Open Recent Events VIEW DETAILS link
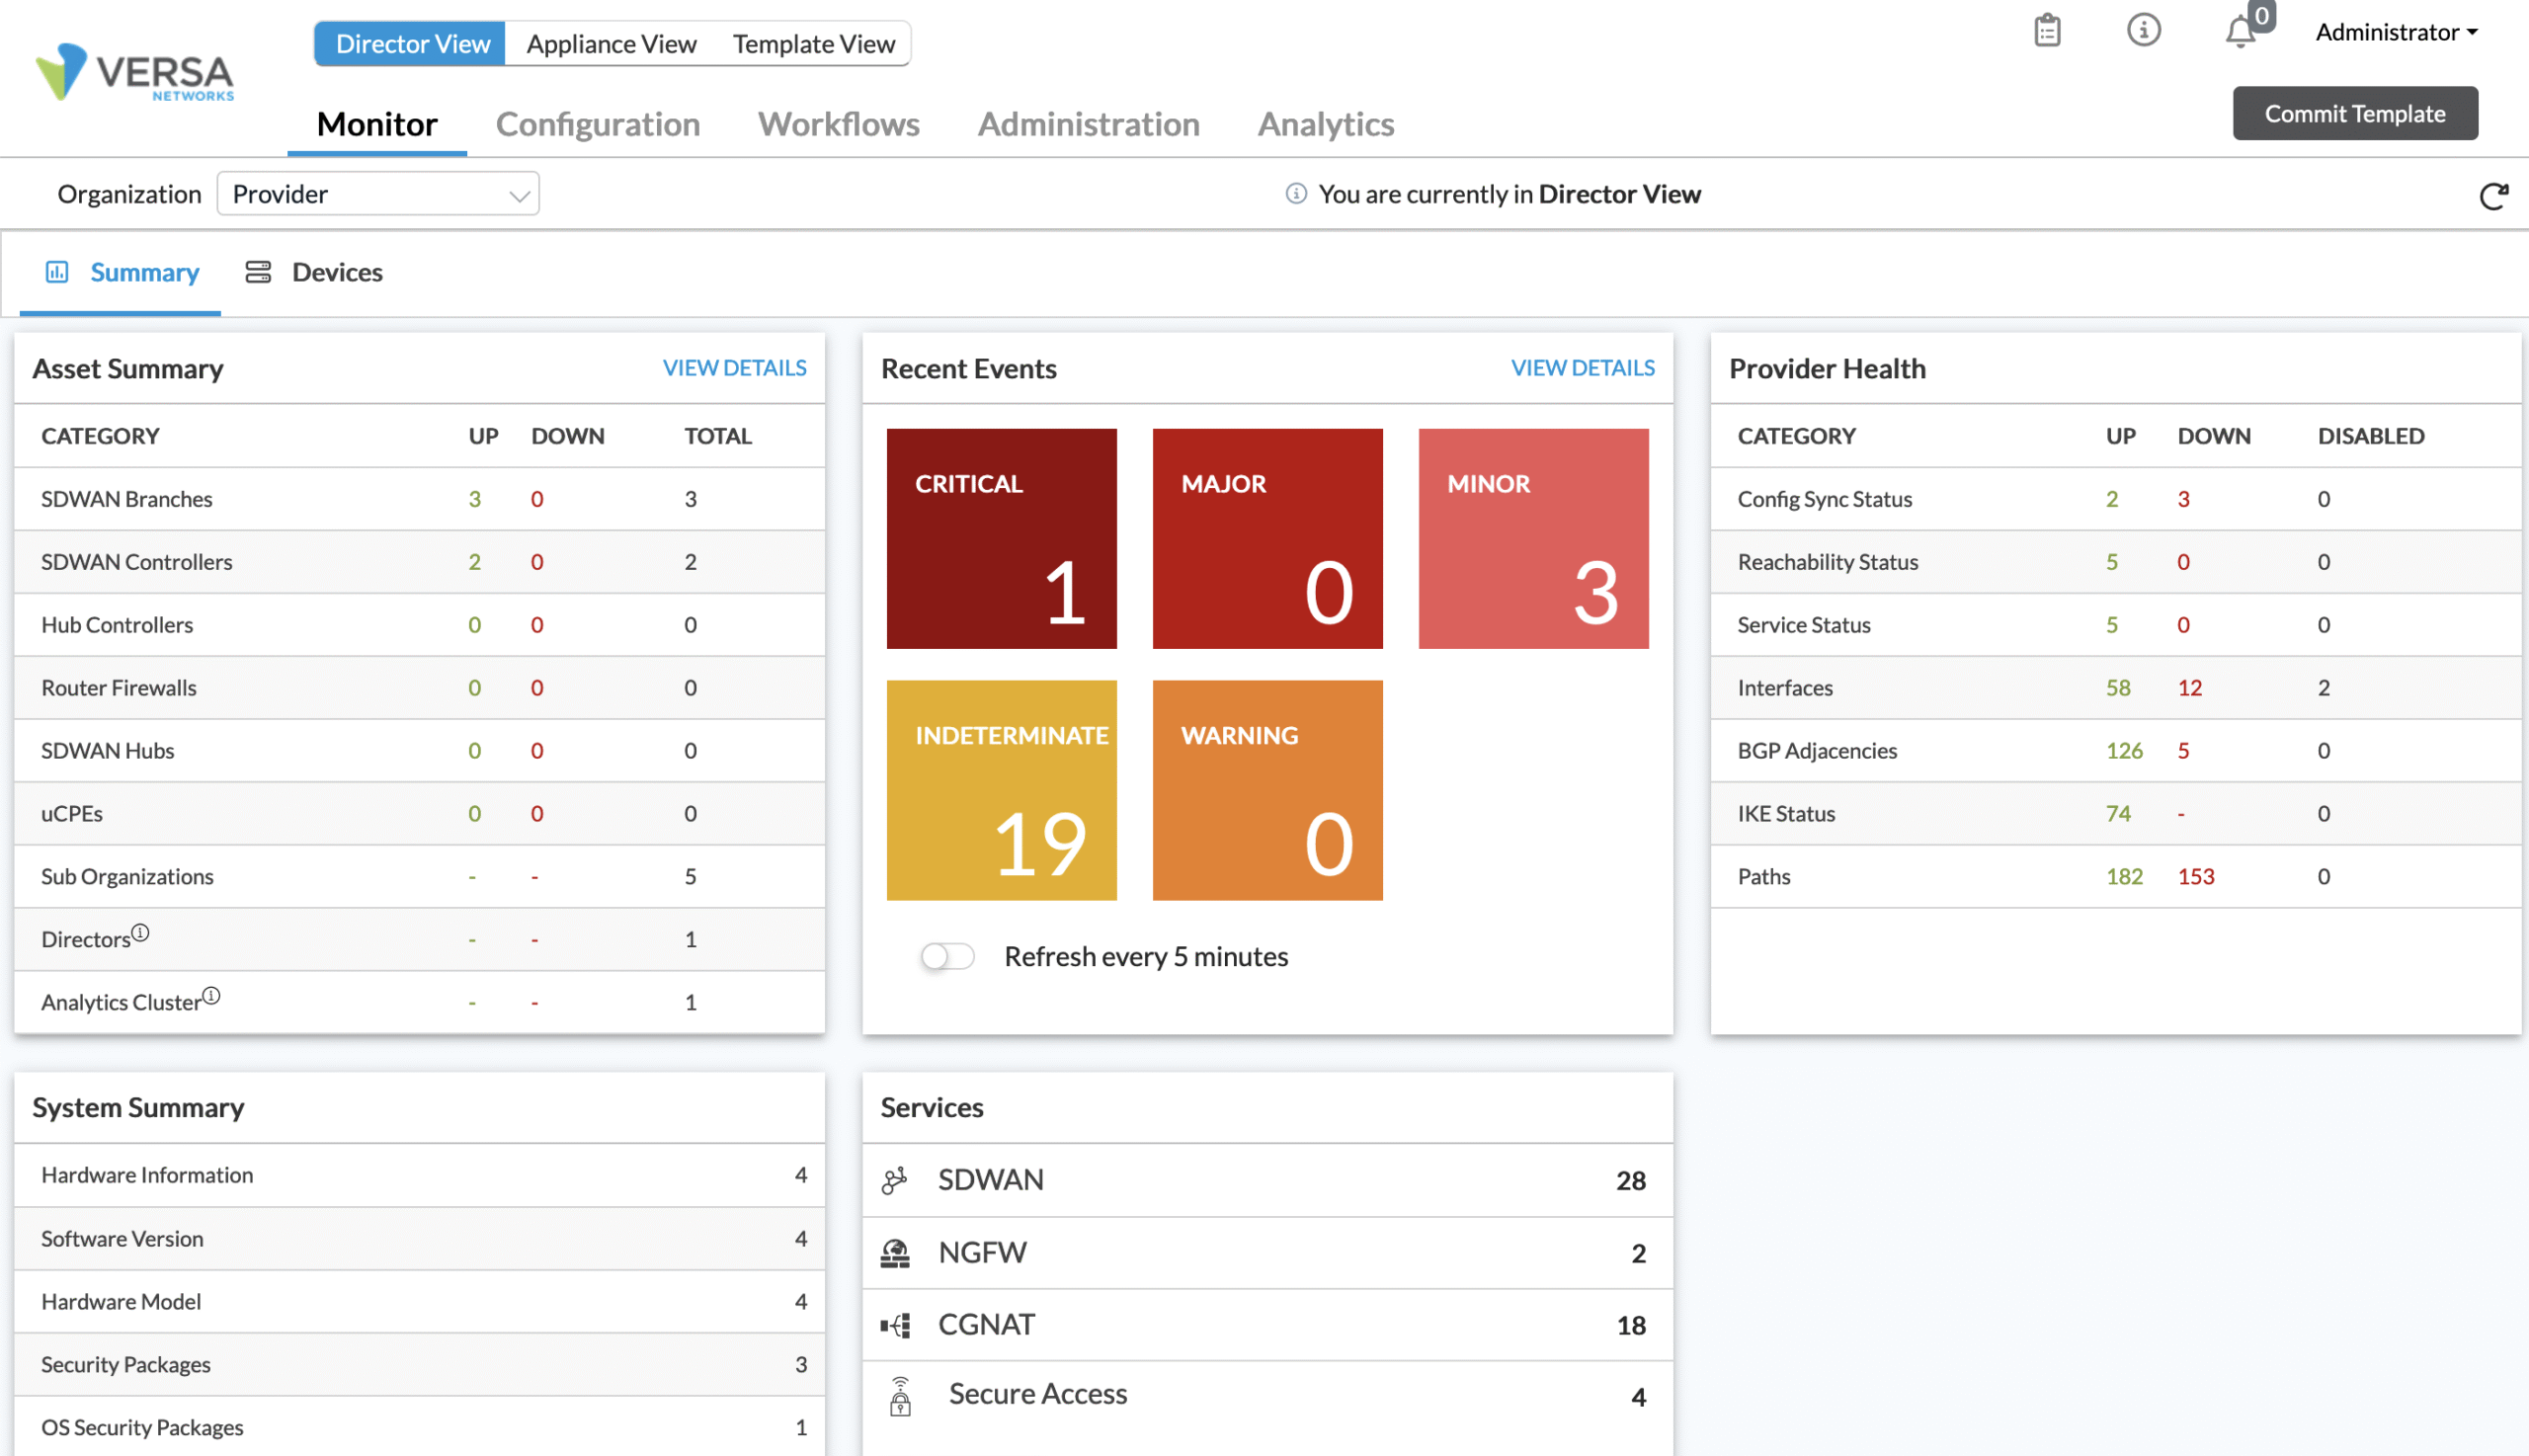 [1582, 367]
